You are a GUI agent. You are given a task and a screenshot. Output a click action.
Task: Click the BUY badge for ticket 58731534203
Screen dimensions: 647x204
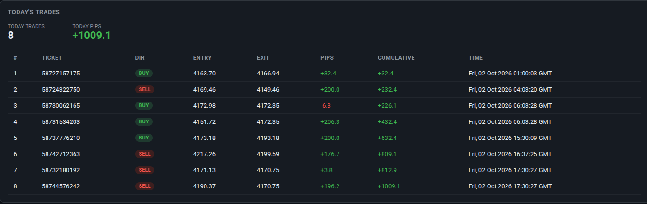pyautogui.click(x=144, y=122)
